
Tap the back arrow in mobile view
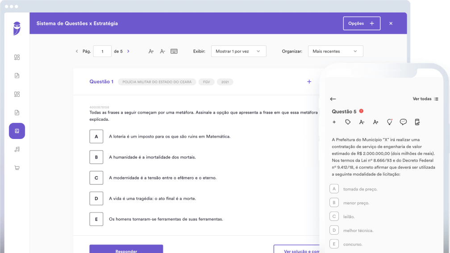pos(333,99)
